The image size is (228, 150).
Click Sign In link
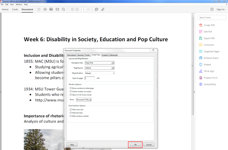(220, 9)
